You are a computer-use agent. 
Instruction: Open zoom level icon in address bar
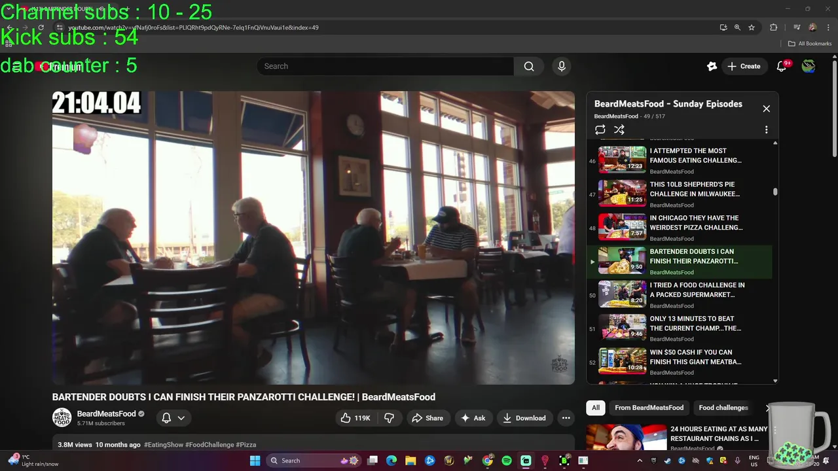coord(737,27)
